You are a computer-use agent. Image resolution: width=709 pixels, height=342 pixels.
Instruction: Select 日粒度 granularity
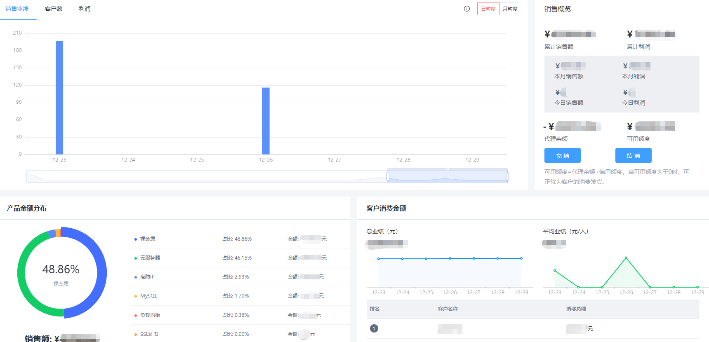[x=488, y=9]
